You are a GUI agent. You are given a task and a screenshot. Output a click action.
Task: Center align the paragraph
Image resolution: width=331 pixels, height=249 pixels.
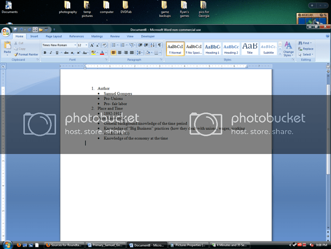119,53
